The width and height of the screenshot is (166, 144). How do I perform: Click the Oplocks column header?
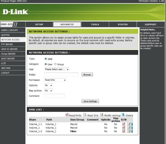[x=106, y=120]
